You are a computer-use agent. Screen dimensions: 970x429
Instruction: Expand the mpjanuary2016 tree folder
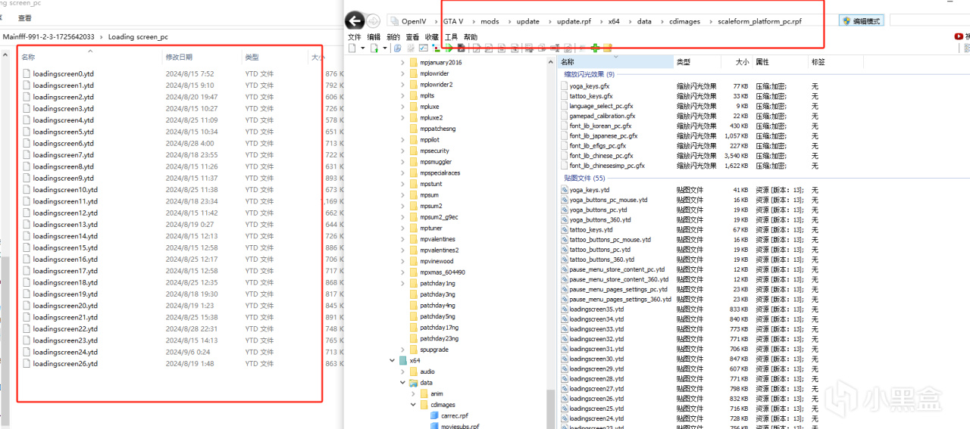[x=402, y=63]
